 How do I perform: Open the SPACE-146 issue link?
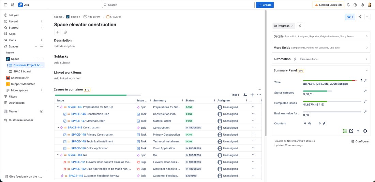pos(78,114)
